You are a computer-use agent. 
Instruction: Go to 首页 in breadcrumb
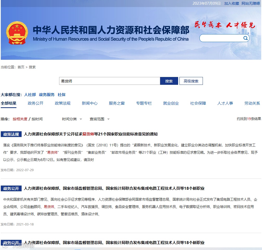[21, 67]
